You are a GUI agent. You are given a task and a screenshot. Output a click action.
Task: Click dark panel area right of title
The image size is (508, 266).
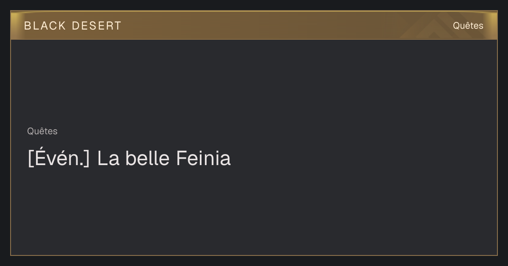pyautogui.click(x=364, y=159)
